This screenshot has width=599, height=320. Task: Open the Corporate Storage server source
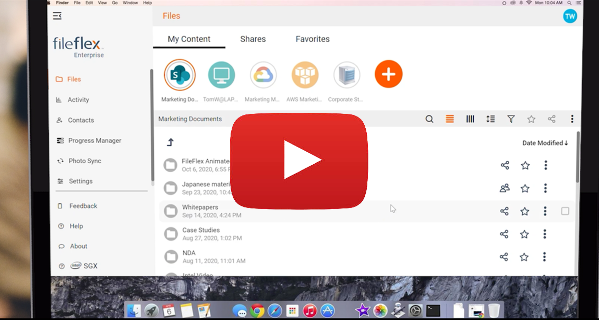[x=346, y=75]
